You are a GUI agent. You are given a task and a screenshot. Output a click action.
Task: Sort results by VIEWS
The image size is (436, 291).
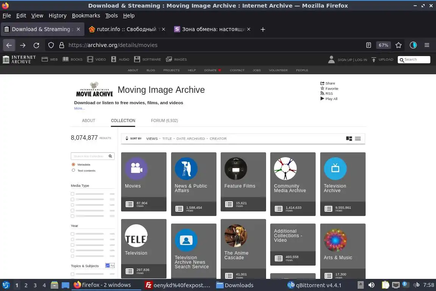152,138
